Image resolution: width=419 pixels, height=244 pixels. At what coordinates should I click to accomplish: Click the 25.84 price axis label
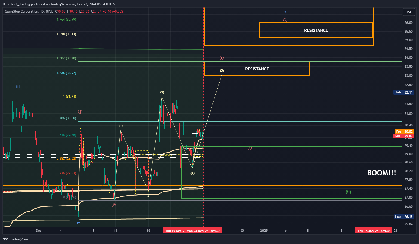tap(408, 224)
